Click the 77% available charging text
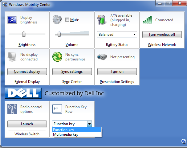This screenshot has width=187, height=148. [121, 20]
